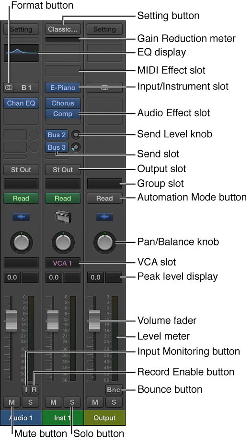This screenshot has height=442, width=252.
Task: Click the Read automation button on Inst 1
Action: [63, 199]
